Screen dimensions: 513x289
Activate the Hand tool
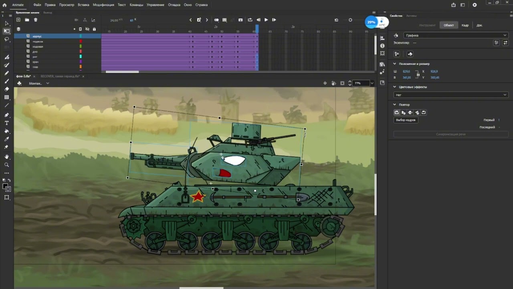[7, 157]
